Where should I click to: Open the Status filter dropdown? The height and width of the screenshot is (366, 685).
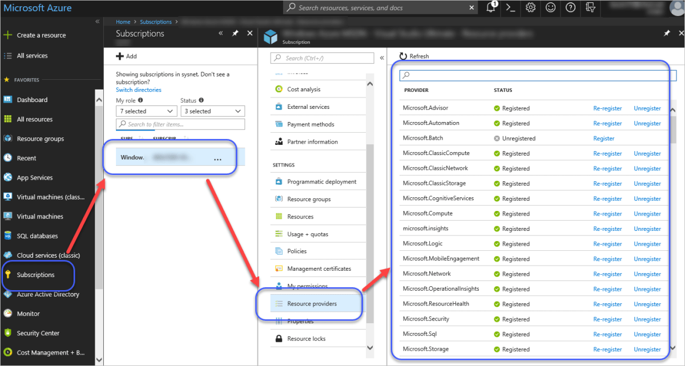212,111
